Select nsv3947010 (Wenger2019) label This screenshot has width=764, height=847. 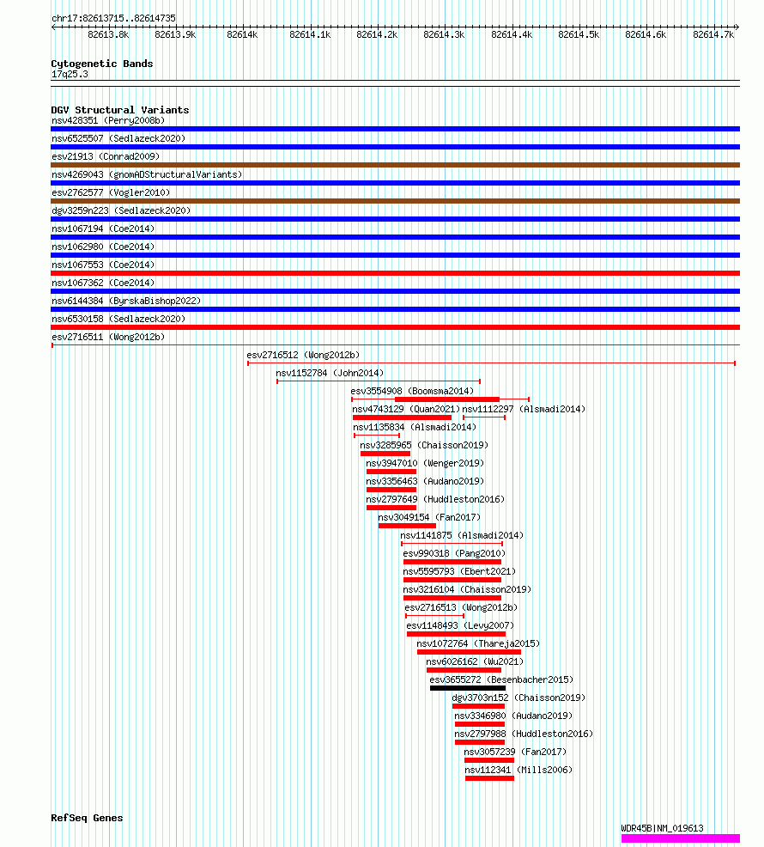click(425, 464)
